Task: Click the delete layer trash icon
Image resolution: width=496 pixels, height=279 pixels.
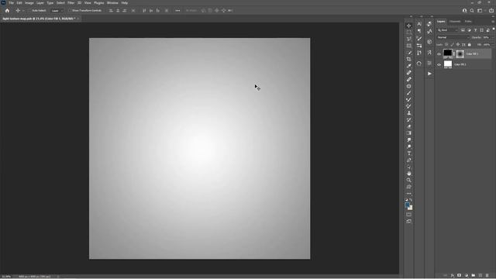Action: tap(487, 275)
